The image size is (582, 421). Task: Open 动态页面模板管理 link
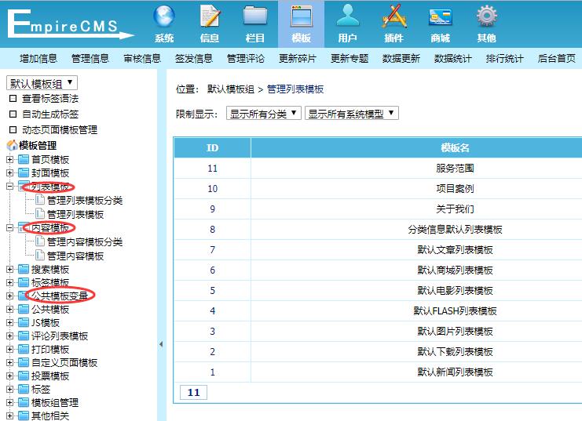[60, 129]
